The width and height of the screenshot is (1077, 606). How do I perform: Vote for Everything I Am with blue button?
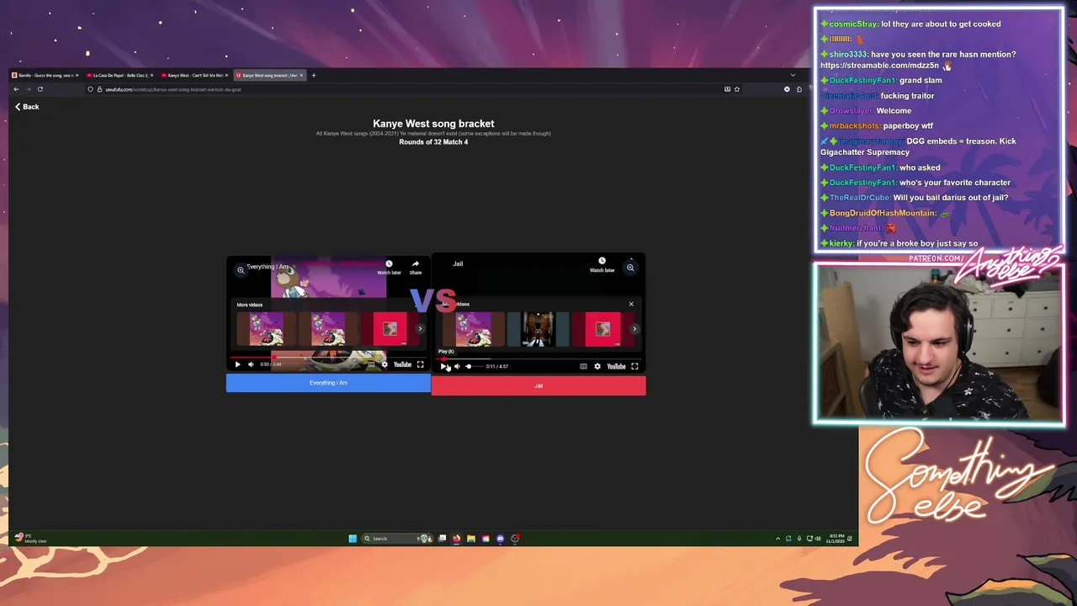[x=328, y=383]
